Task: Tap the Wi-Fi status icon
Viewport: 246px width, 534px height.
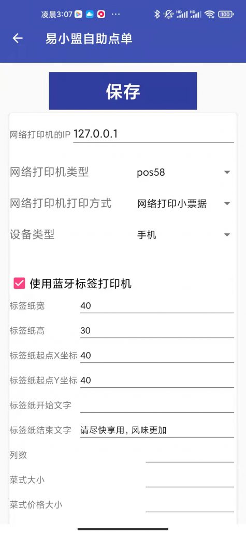Action: tap(210, 14)
